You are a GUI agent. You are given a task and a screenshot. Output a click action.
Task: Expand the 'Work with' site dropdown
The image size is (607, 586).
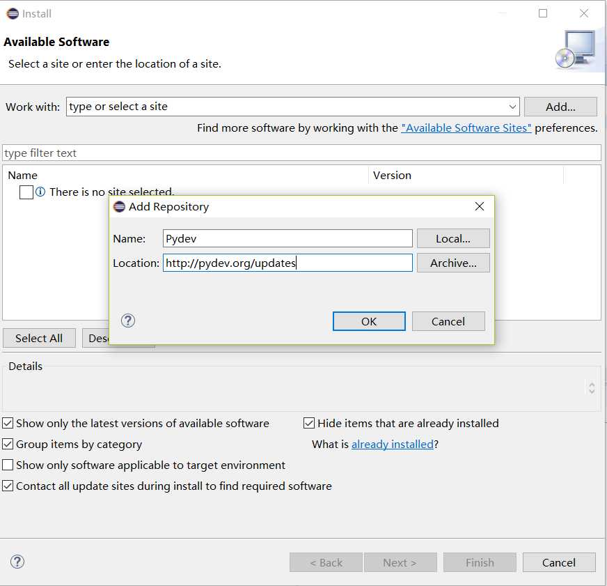[x=512, y=107]
